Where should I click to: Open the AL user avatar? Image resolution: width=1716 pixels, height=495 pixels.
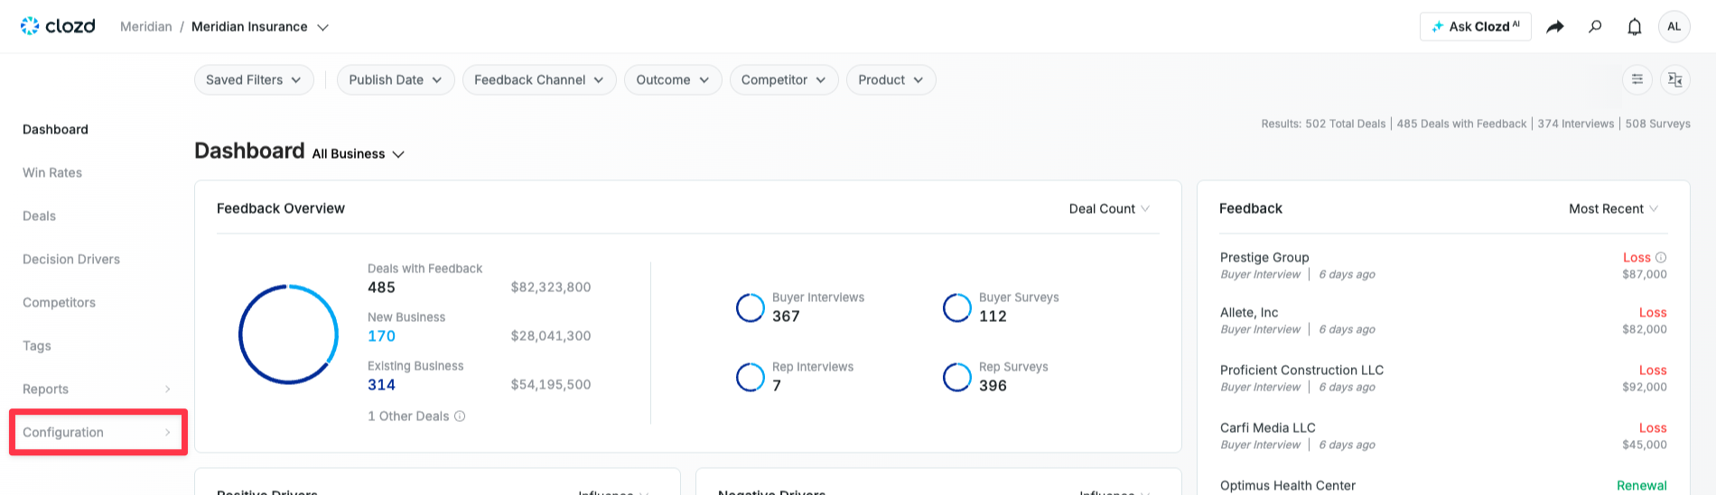pyautogui.click(x=1674, y=27)
